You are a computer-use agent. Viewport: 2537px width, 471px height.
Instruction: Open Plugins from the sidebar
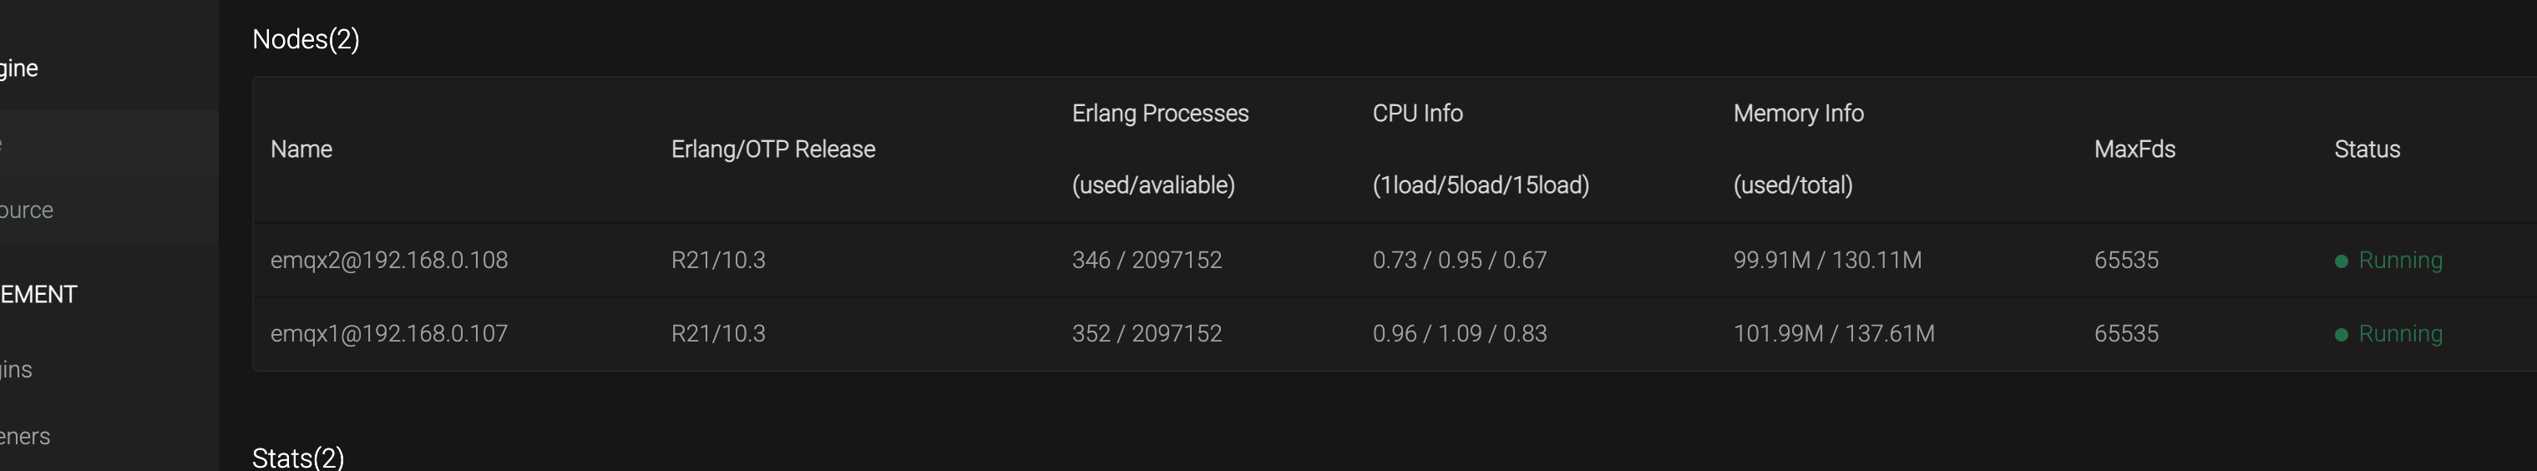[x=17, y=369]
